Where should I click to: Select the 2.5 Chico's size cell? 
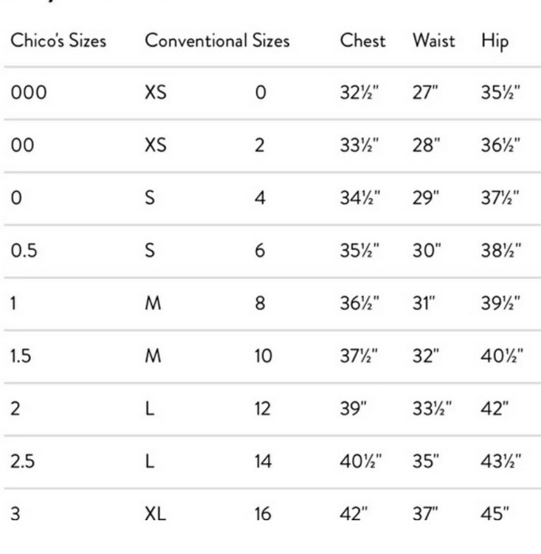pyautogui.click(x=23, y=462)
